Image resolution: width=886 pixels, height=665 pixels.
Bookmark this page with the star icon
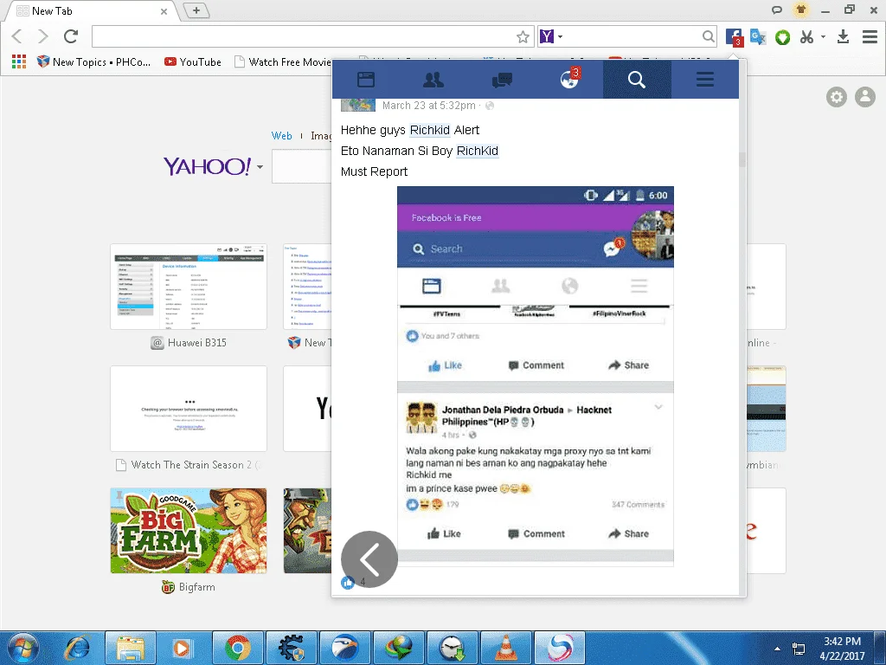(523, 37)
